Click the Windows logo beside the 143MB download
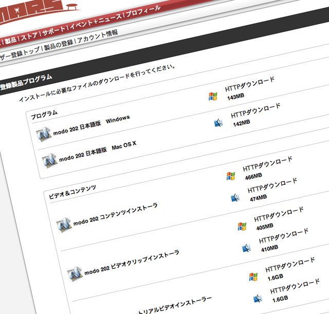This screenshot has width=329, height=314. tap(213, 97)
